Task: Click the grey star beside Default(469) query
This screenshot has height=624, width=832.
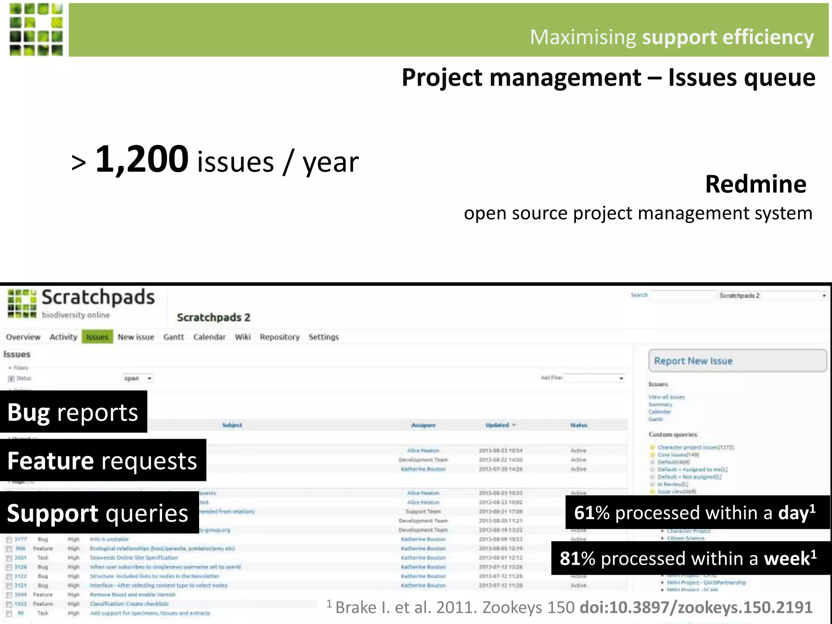Action: 652,462
